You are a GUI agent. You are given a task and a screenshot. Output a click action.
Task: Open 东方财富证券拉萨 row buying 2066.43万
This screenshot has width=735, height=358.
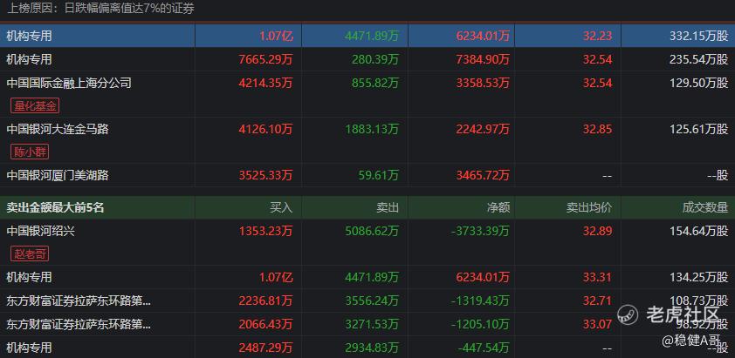[x=79, y=324]
